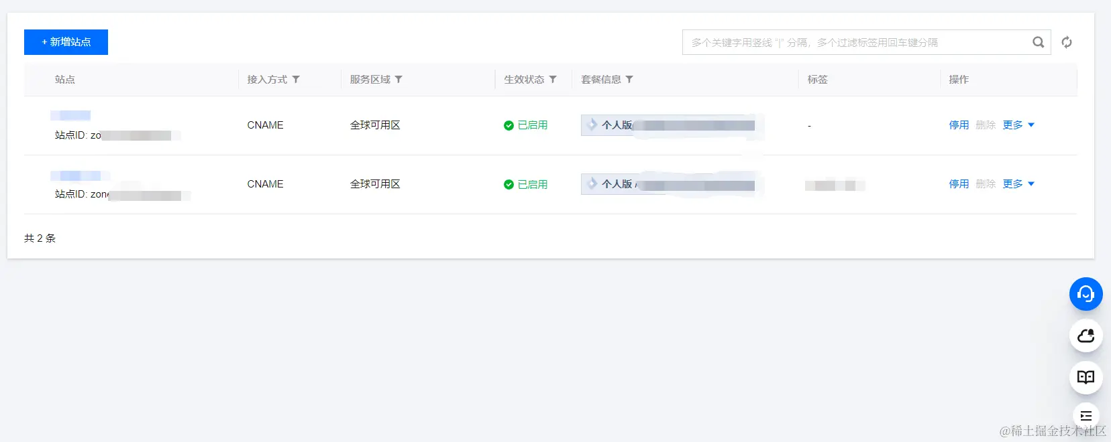Click 删除 in the second site row
This screenshot has height=442, width=1111.
986,184
